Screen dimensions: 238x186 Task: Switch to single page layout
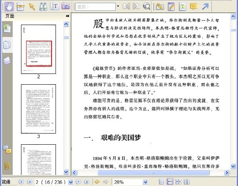(161, 182)
